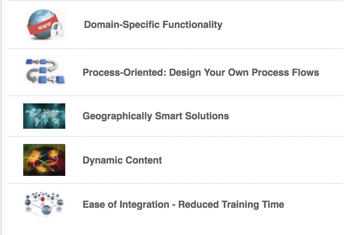Click the word "Functionality"
This screenshot has width=351, height=235.
pyautogui.click(x=193, y=25)
